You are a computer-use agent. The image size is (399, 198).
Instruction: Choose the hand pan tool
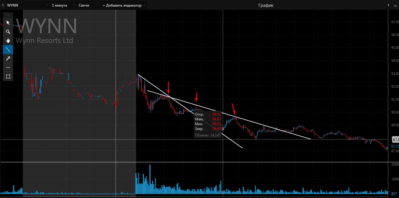(x=8, y=41)
